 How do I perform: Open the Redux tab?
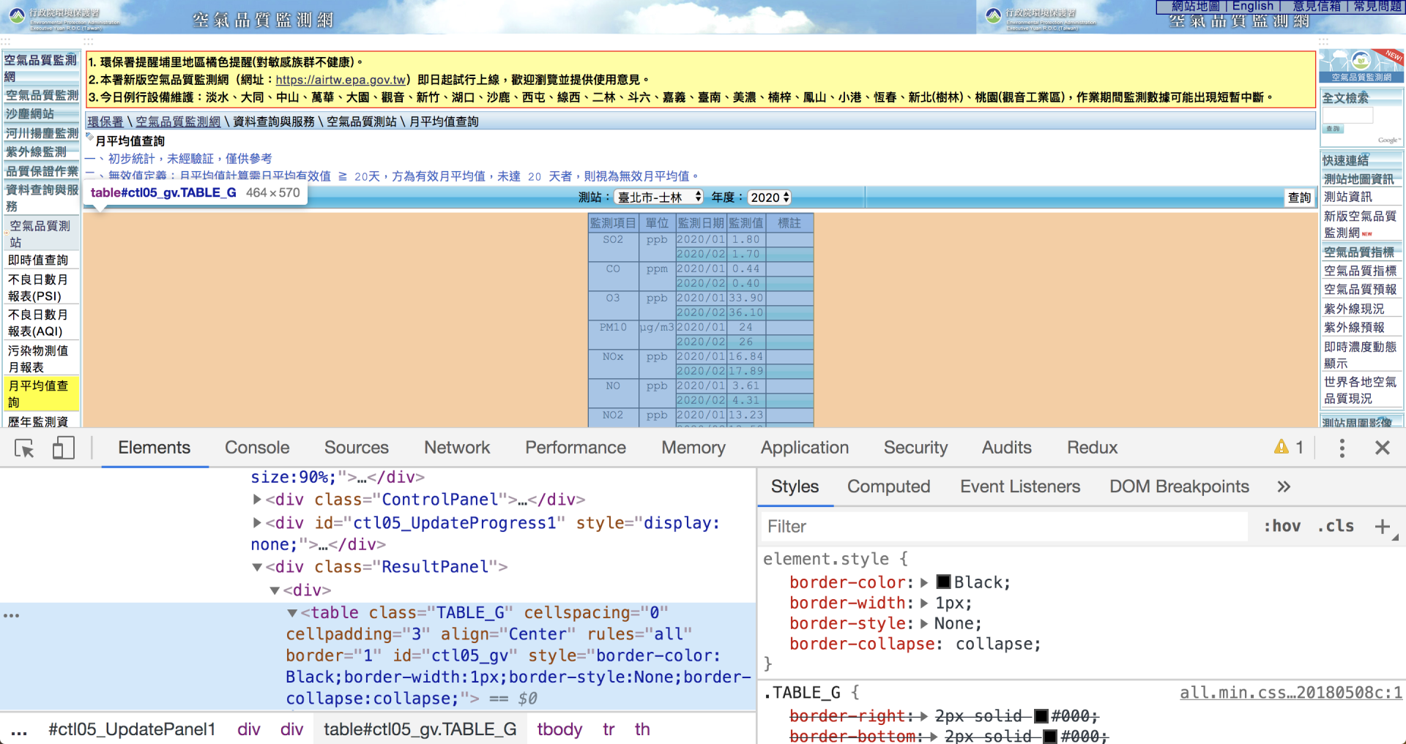1092,448
